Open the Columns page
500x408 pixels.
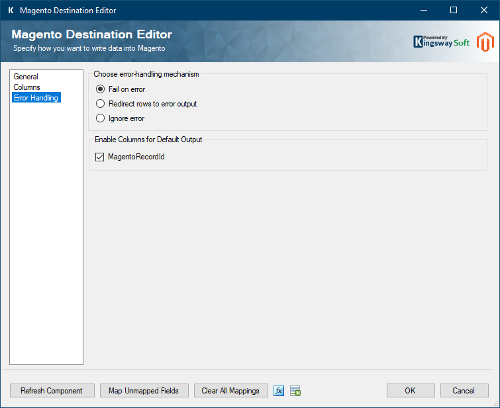tap(26, 87)
